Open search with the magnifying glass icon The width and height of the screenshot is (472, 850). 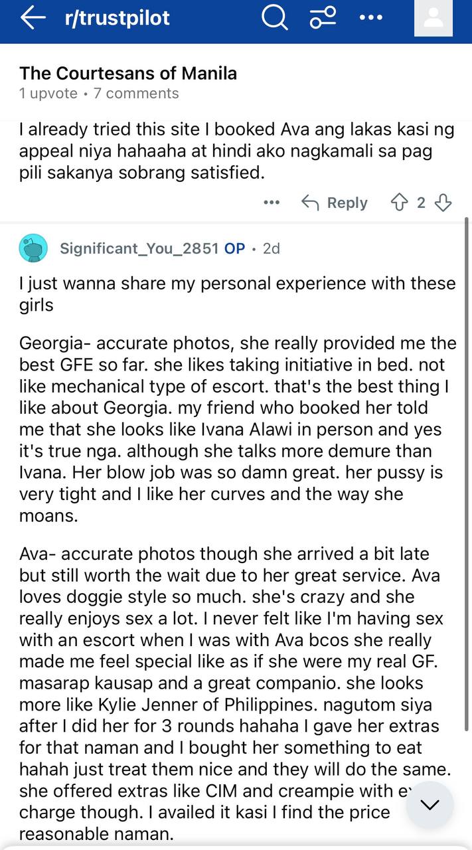click(x=274, y=18)
